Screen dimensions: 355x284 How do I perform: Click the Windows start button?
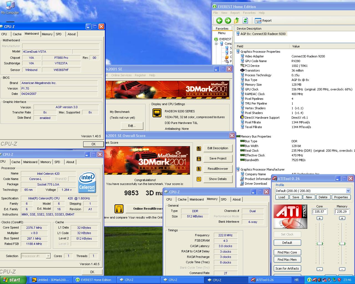click(13, 280)
